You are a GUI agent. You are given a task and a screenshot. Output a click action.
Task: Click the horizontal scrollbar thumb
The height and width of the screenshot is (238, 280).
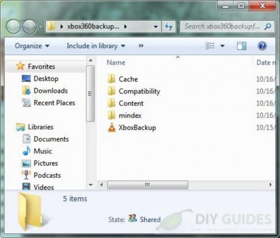(147, 185)
